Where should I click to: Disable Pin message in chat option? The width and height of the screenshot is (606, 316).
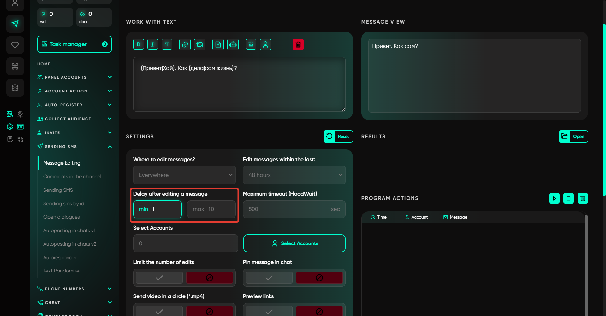pos(319,278)
